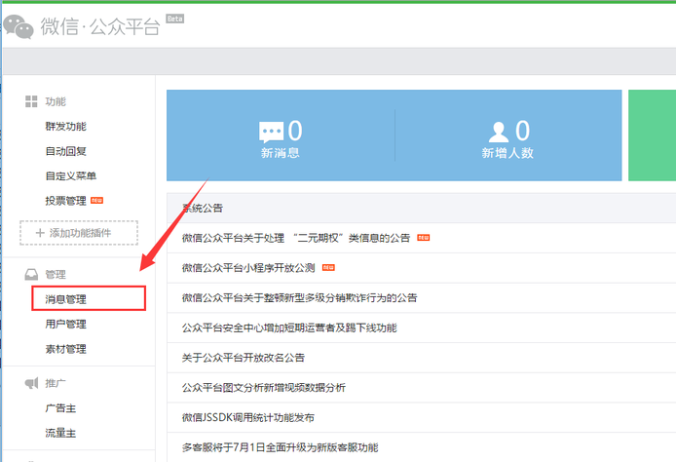Screen dimensions: 676x462
Task: Open 流量主 under 推广
Action: (60, 433)
